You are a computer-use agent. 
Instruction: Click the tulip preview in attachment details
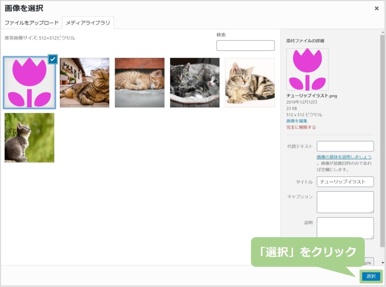[x=307, y=69]
